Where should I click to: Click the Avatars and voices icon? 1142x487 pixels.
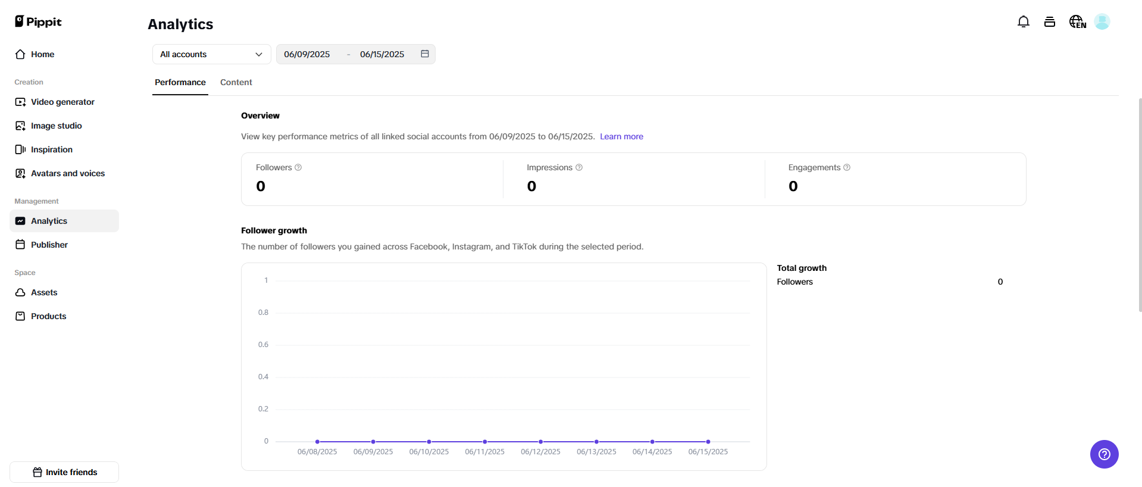point(20,173)
